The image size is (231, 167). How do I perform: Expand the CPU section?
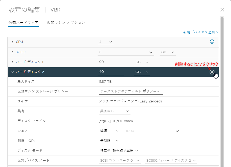coord(13,42)
